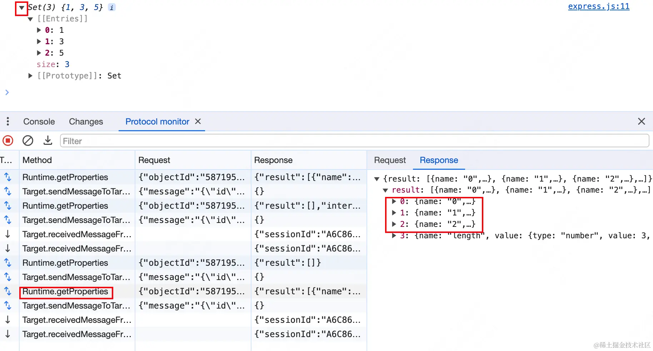Open the Request tab in details pane
Screen dimensions: 653x351
click(x=390, y=160)
